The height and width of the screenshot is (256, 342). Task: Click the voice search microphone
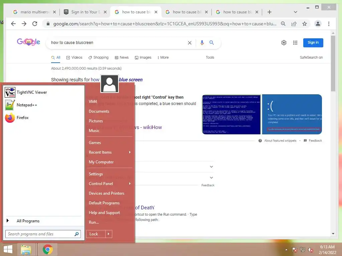point(202,43)
